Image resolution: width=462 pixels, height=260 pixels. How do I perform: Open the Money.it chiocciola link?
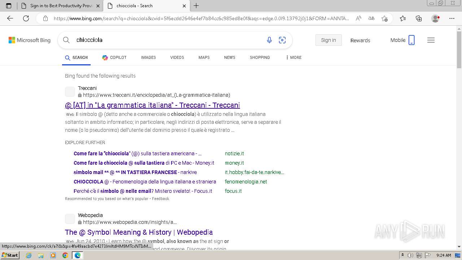tap(144, 163)
